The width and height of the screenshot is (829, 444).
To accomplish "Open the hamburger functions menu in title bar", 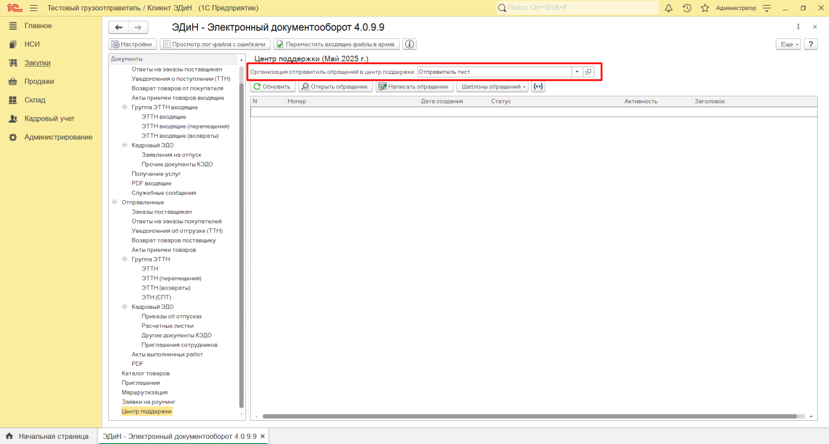I will point(34,8).
